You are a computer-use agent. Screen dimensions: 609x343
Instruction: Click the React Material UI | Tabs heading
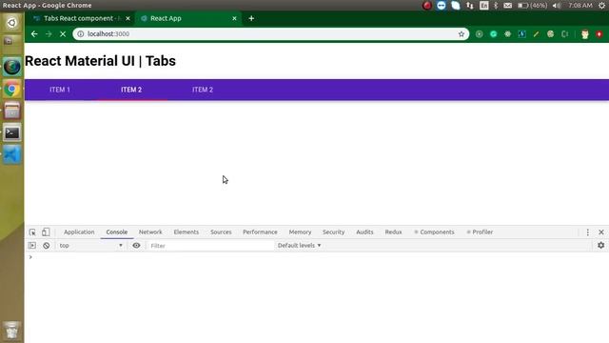pyautogui.click(x=100, y=61)
